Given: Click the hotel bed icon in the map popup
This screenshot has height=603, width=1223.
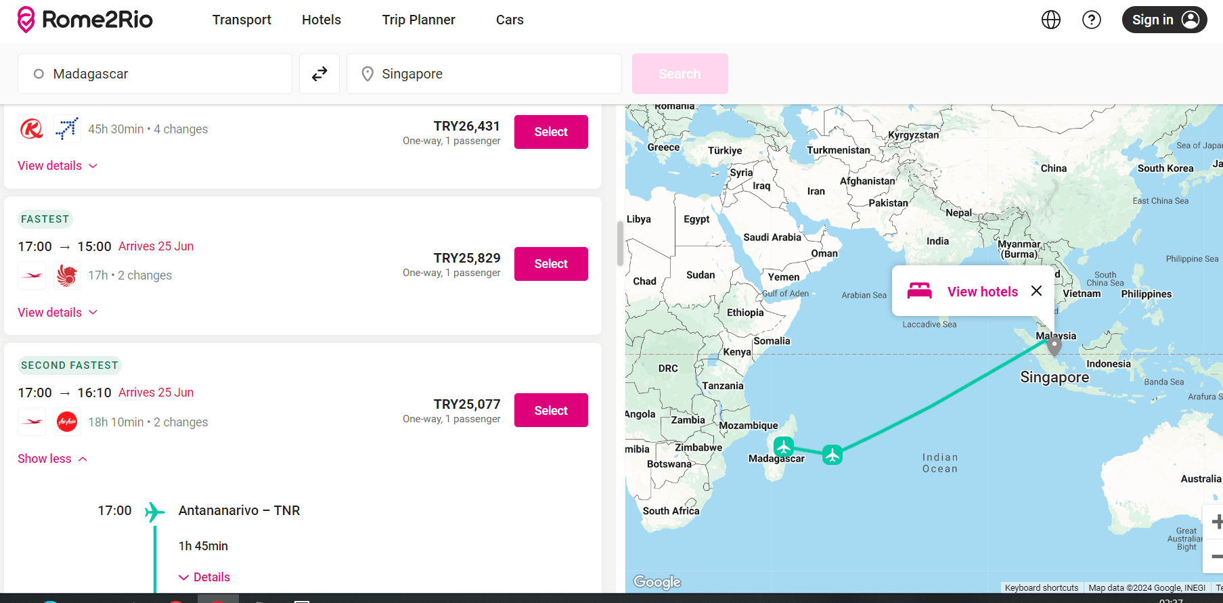Looking at the screenshot, I should pos(920,291).
